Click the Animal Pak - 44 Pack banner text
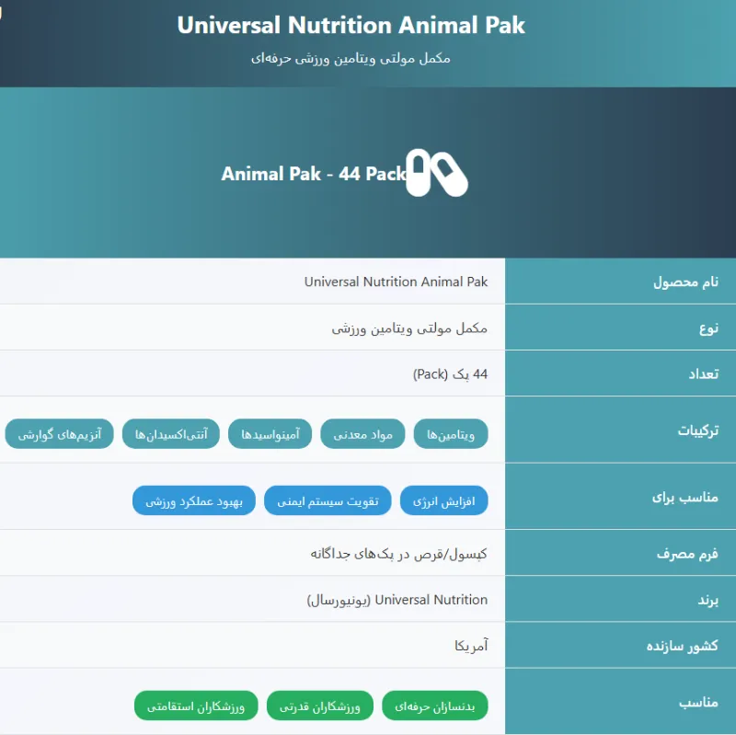The image size is (736, 735). [313, 174]
